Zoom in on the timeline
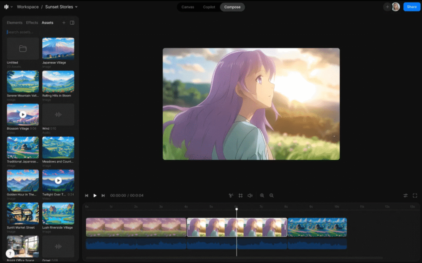 (262, 196)
